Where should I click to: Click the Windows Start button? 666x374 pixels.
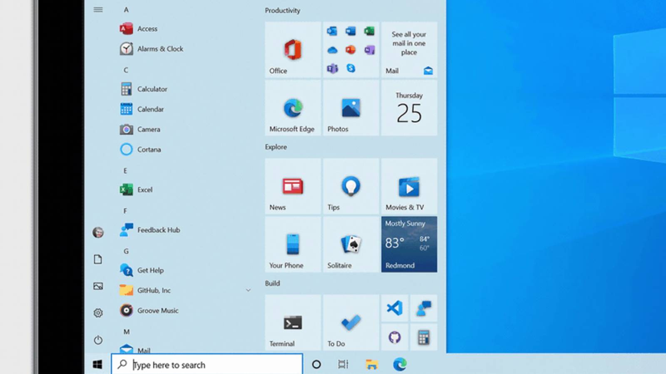click(x=97, y=364)
